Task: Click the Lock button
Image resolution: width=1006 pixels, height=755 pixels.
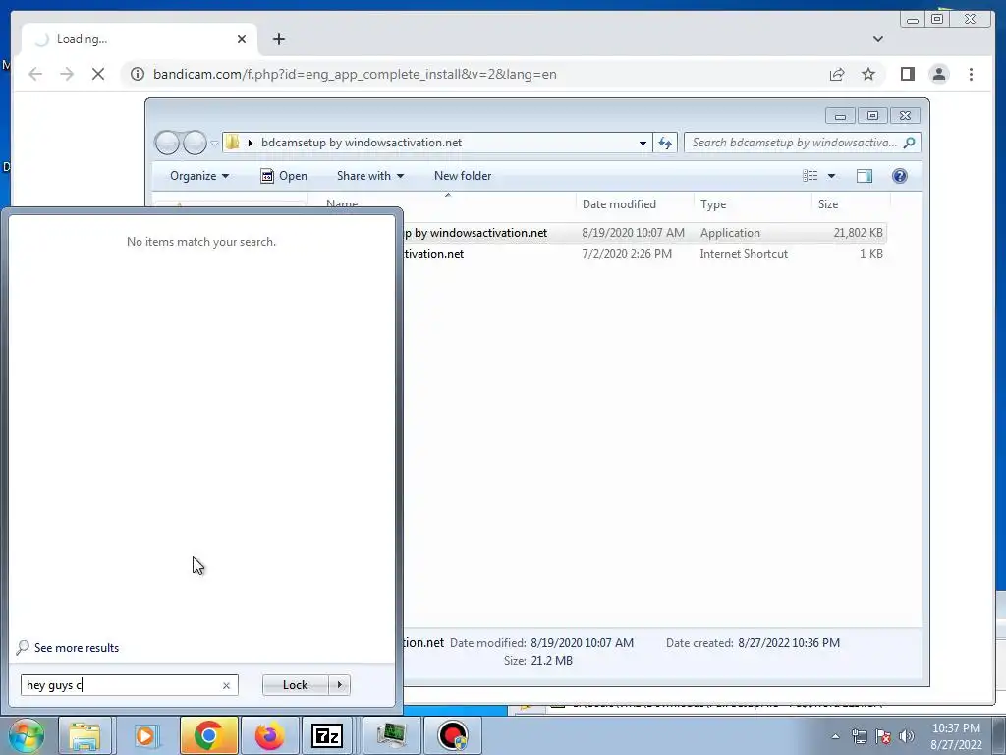Action: coord(295,685)
